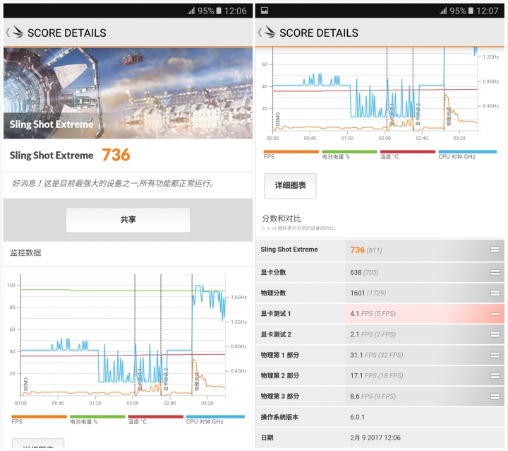
Task: Tap the back arrow in left screen header
Action: pos(8,33)
